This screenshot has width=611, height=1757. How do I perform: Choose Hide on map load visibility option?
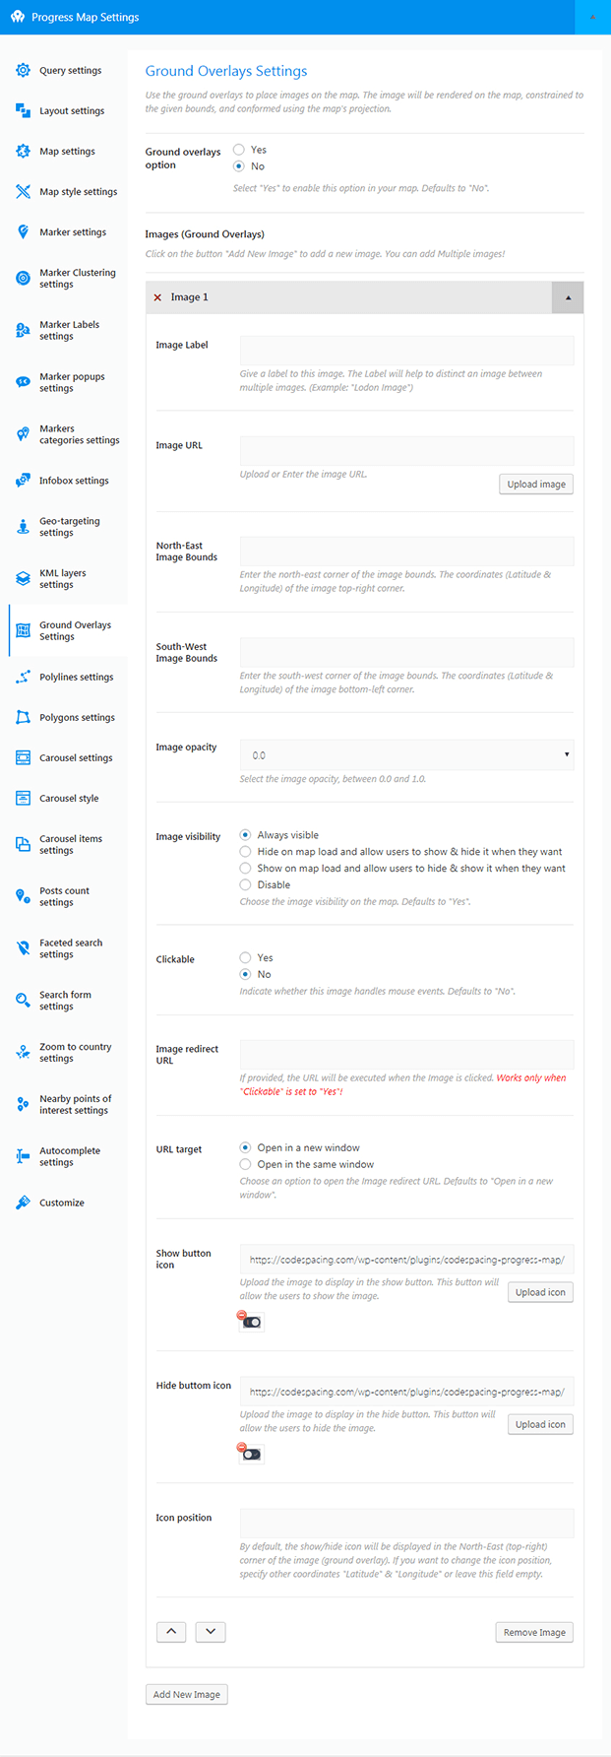tap(246, 852)
